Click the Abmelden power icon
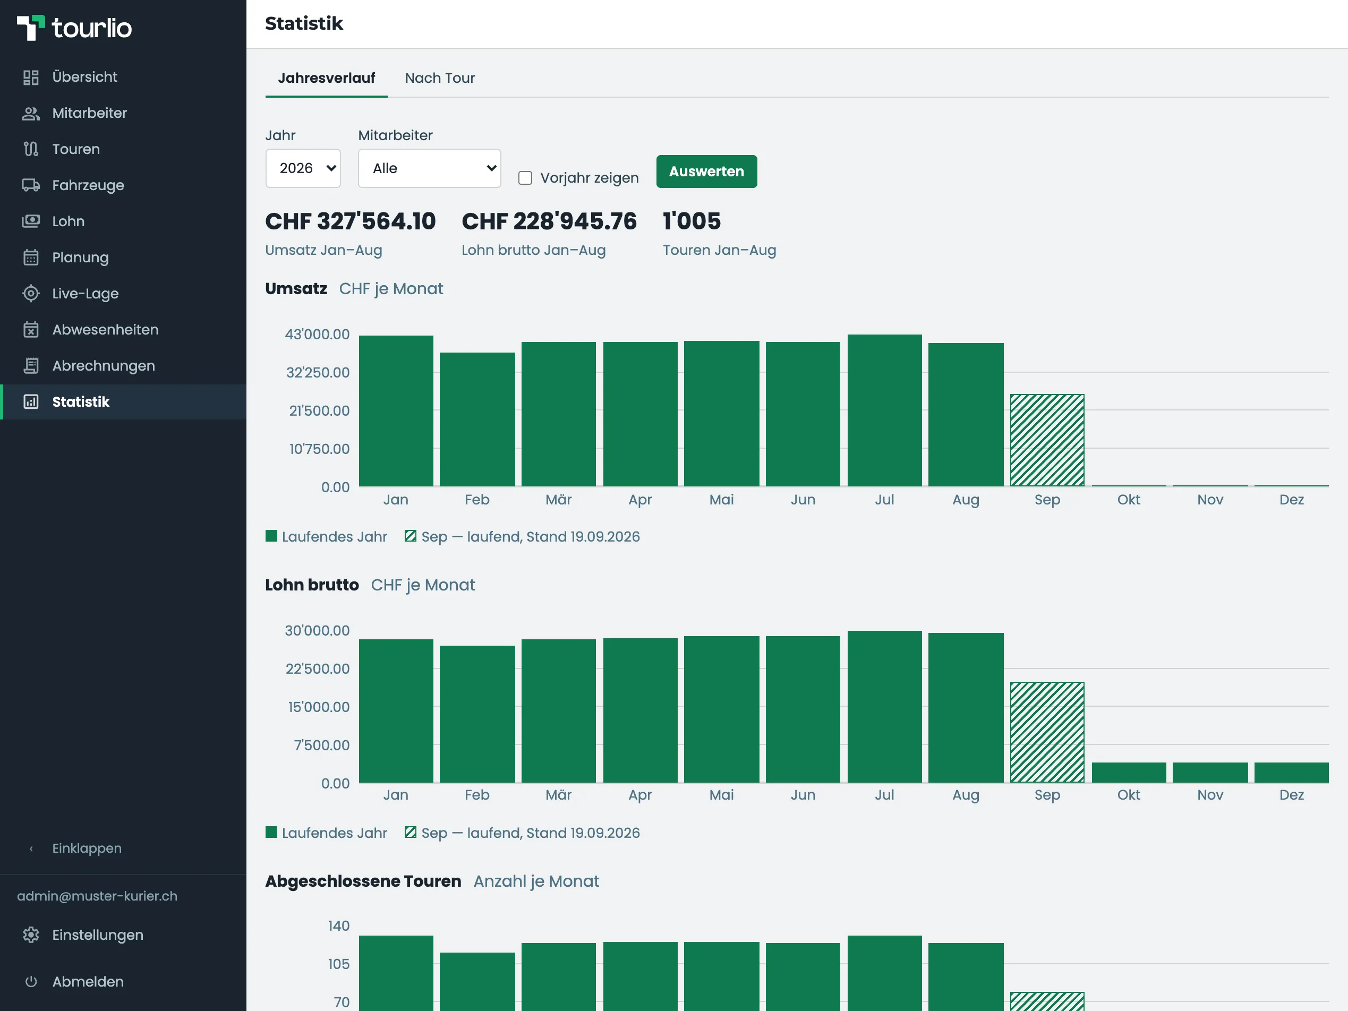 point(30,982)
